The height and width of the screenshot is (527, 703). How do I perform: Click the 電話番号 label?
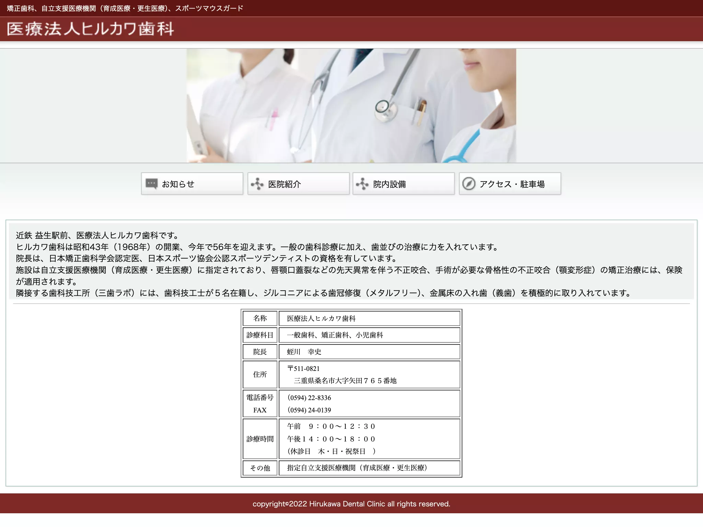coord(260,398)
